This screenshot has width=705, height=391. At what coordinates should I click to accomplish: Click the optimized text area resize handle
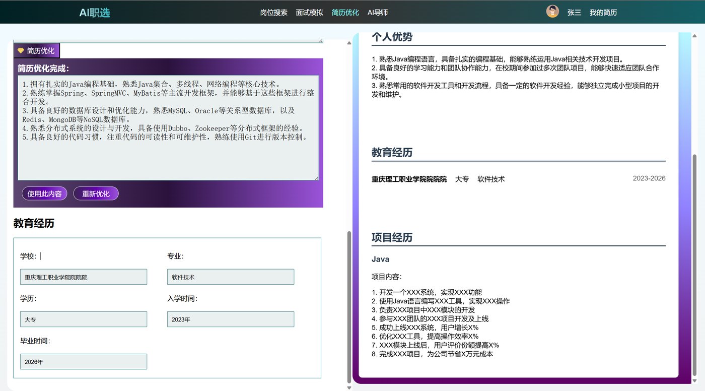coord(316,177)
